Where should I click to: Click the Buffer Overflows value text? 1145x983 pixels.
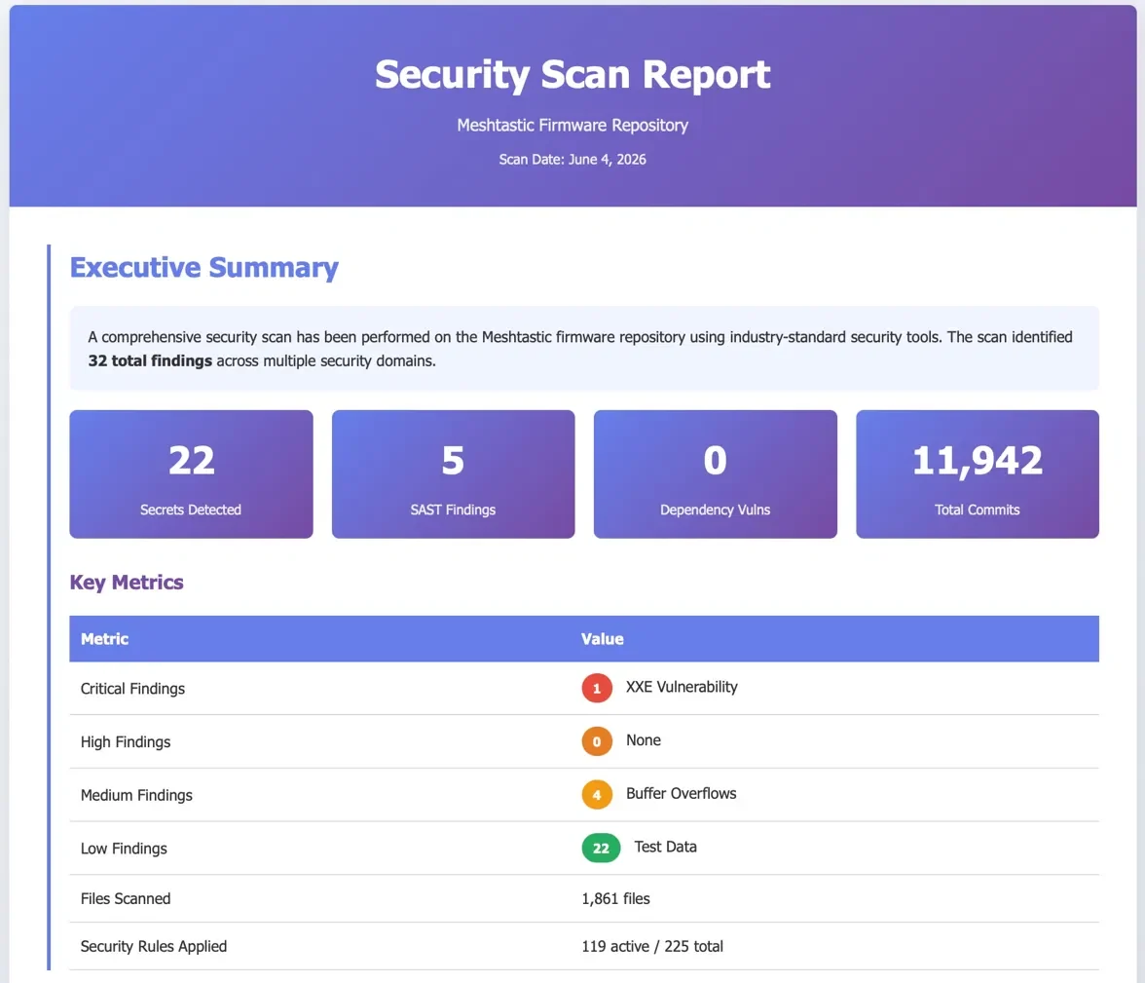point(682,794)
